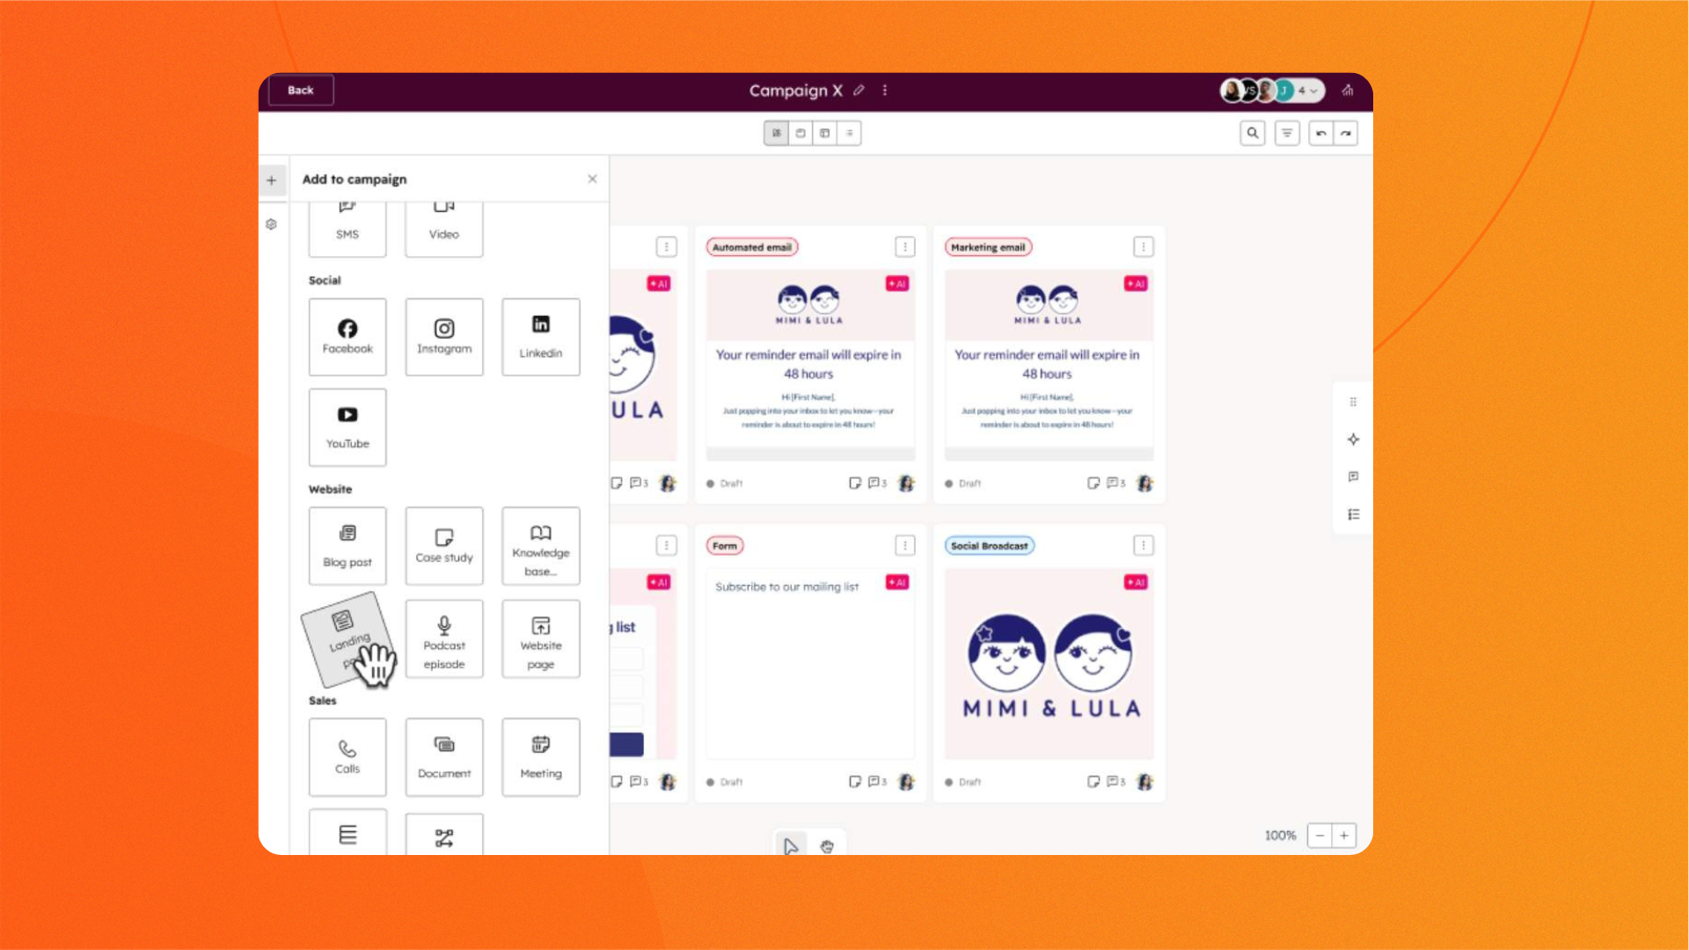Open comments on the Automated email card
The height and width of the screenshot is (950, 1689).
pos(877,483)
